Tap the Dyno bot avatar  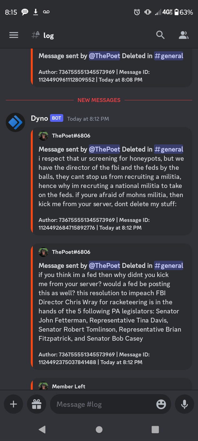coord(15,122)
